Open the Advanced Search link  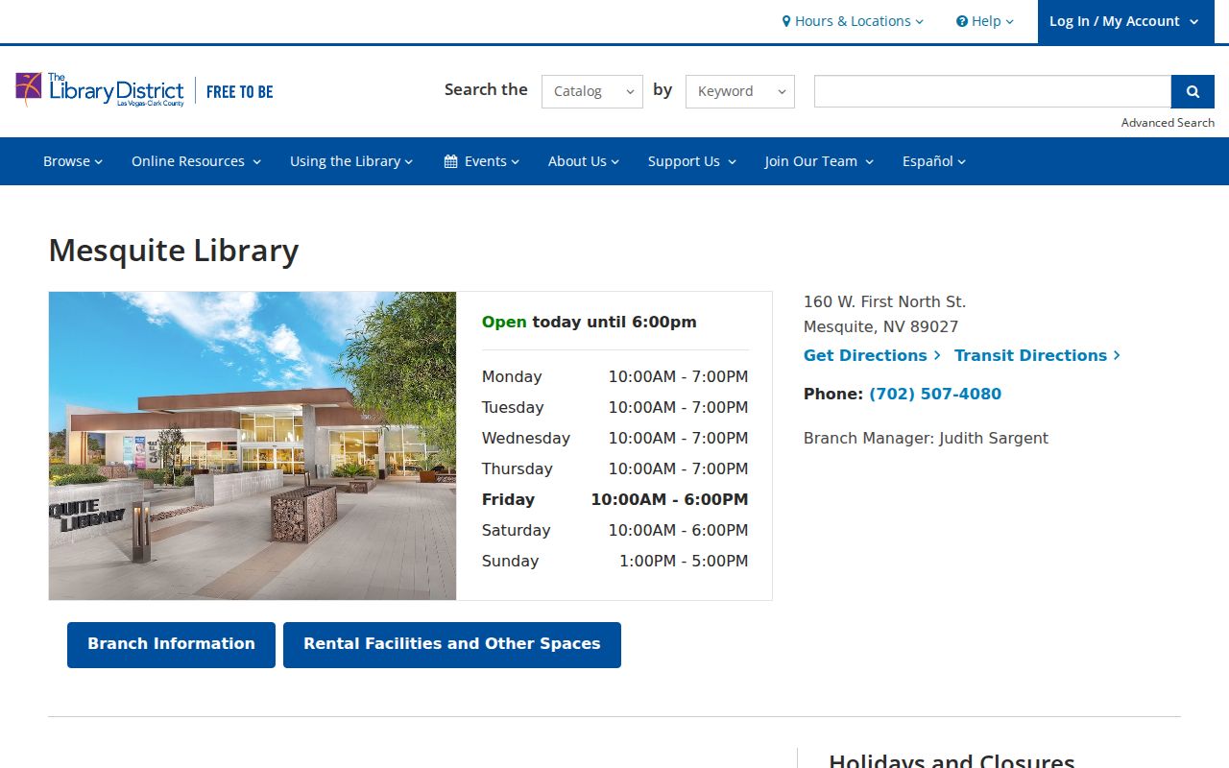coord(1168,123)
